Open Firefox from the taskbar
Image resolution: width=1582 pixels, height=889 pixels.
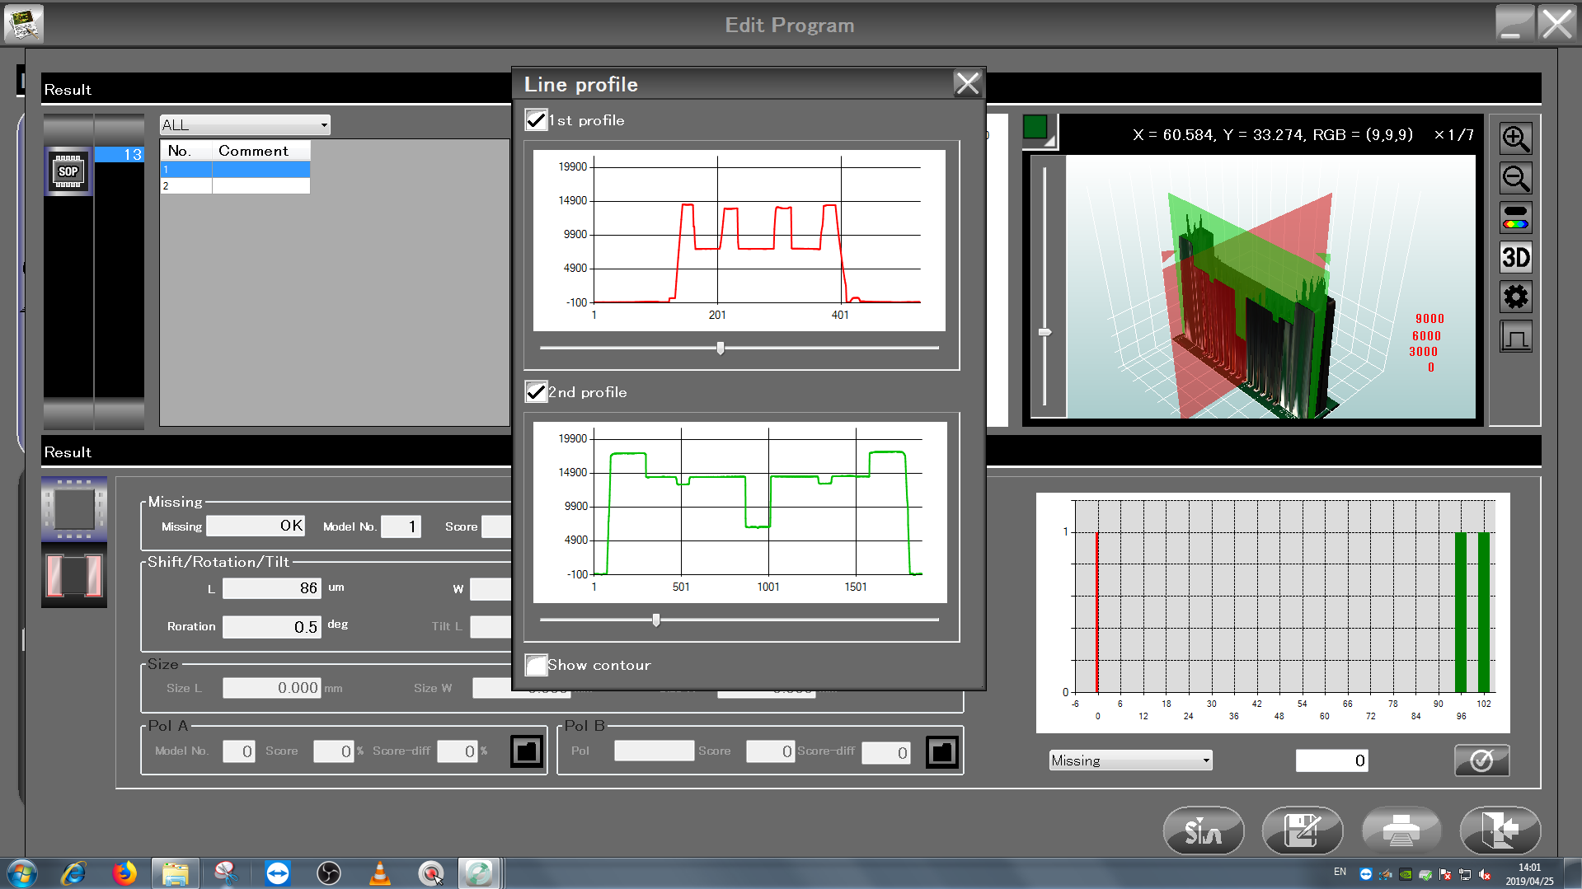click(124, 873)
